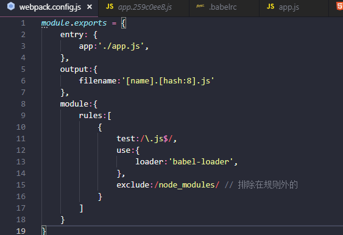Click the 'entry' property name
The height and width of the screenshot is (235, 343).
pos(72,35)
